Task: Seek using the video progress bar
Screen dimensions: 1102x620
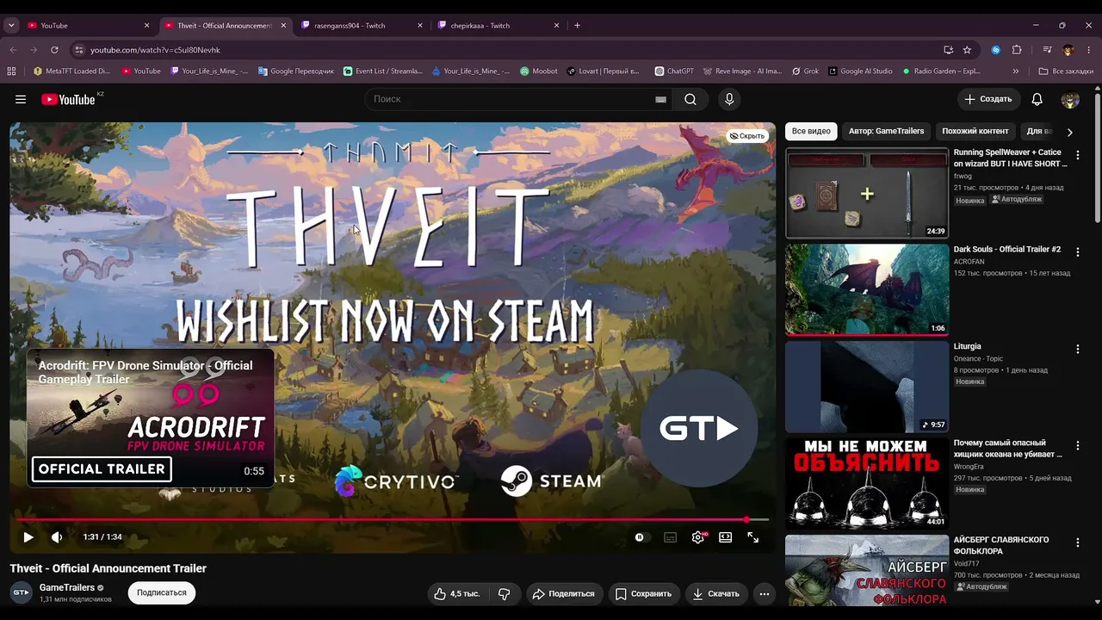Action: (393, 519)
